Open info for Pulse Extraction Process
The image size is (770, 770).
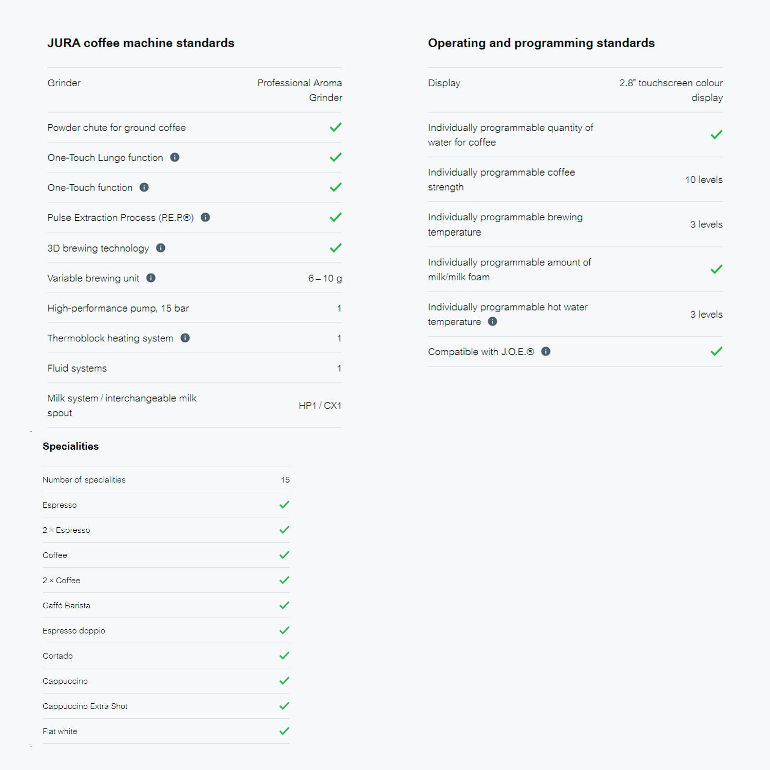(205, 218)
